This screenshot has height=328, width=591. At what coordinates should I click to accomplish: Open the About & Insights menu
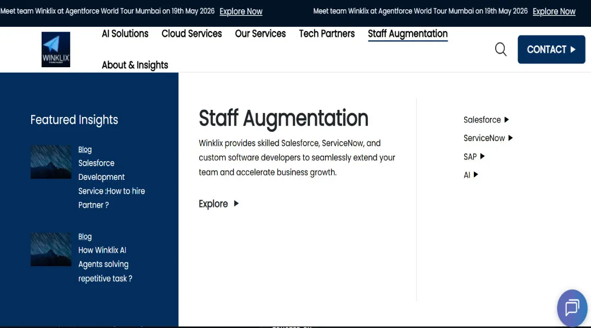click(135, 65)
